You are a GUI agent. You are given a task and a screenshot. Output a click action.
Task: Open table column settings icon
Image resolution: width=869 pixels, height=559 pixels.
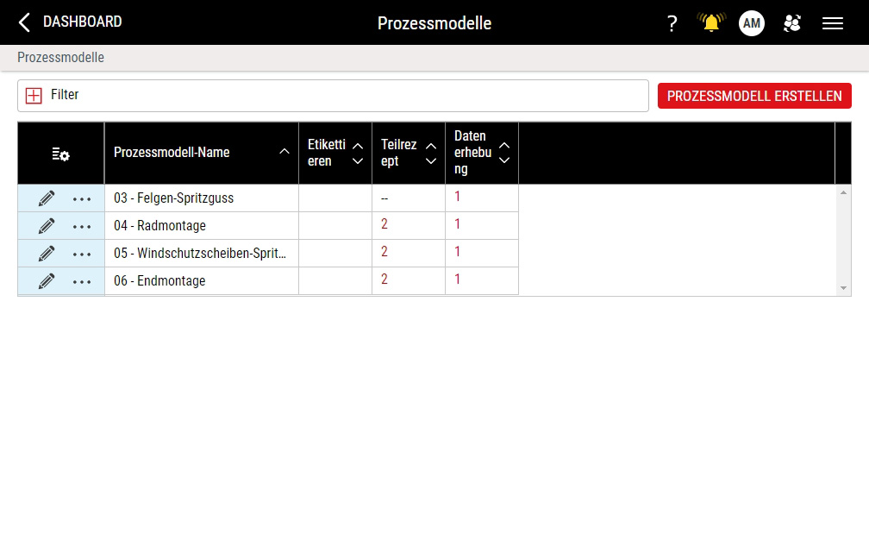60,154
